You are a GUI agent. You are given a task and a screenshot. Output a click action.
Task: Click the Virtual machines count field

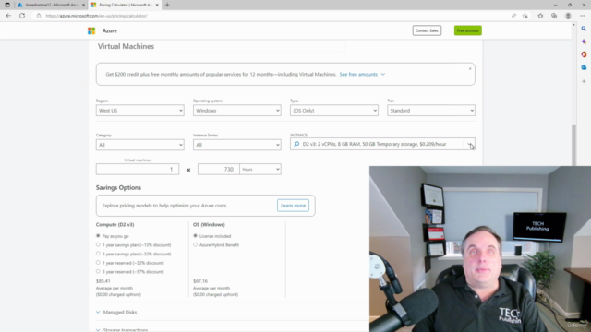pos(138,170)
